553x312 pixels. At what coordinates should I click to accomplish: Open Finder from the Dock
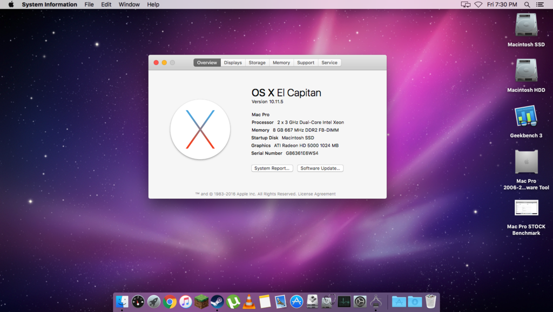click(x=122, y=302)
